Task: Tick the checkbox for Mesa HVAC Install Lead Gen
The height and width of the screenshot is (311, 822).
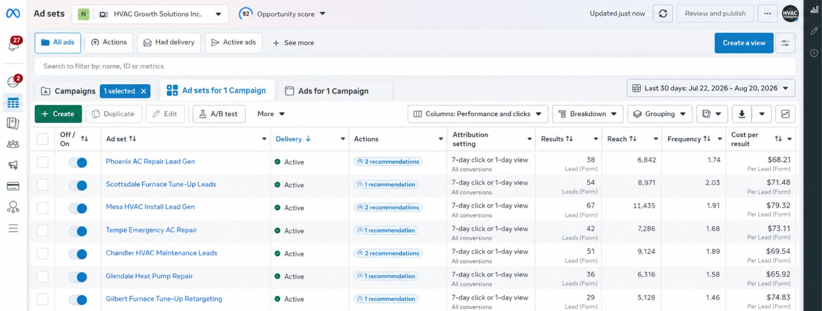Action: click(42, 208)
